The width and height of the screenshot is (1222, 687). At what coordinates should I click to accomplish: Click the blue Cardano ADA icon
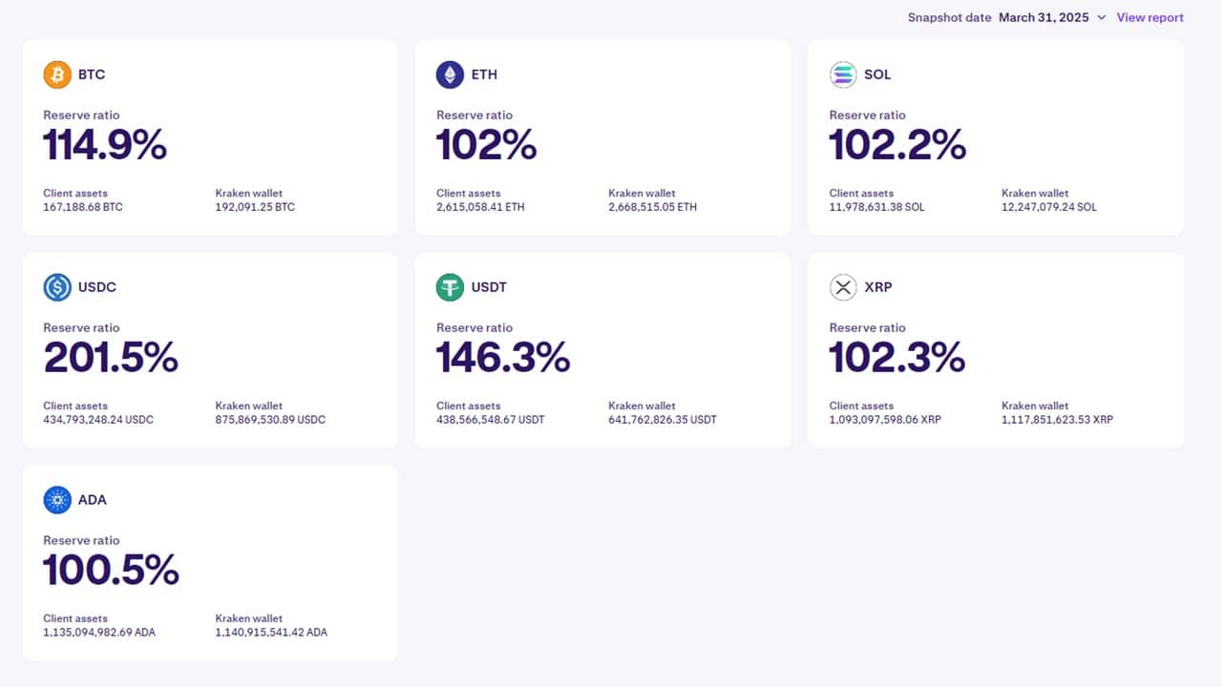point(57,500)
